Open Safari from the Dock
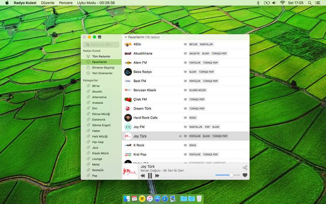The image size is (326, 204). [x=165, y=199]
